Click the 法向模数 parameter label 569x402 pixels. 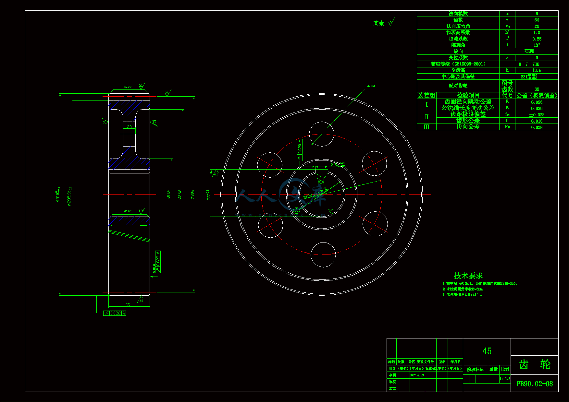[458, 14]
